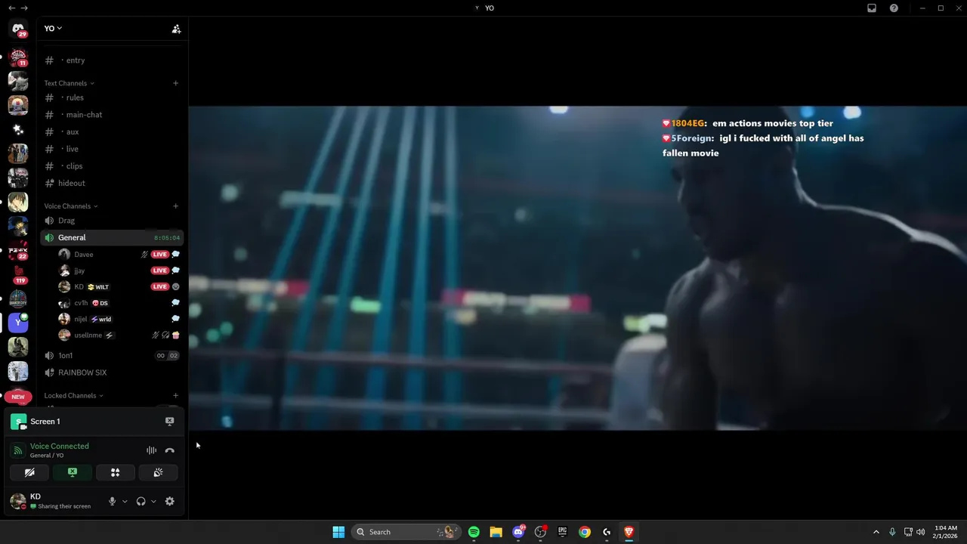Open the taskbar clock showing 1:04 AM

946,532
